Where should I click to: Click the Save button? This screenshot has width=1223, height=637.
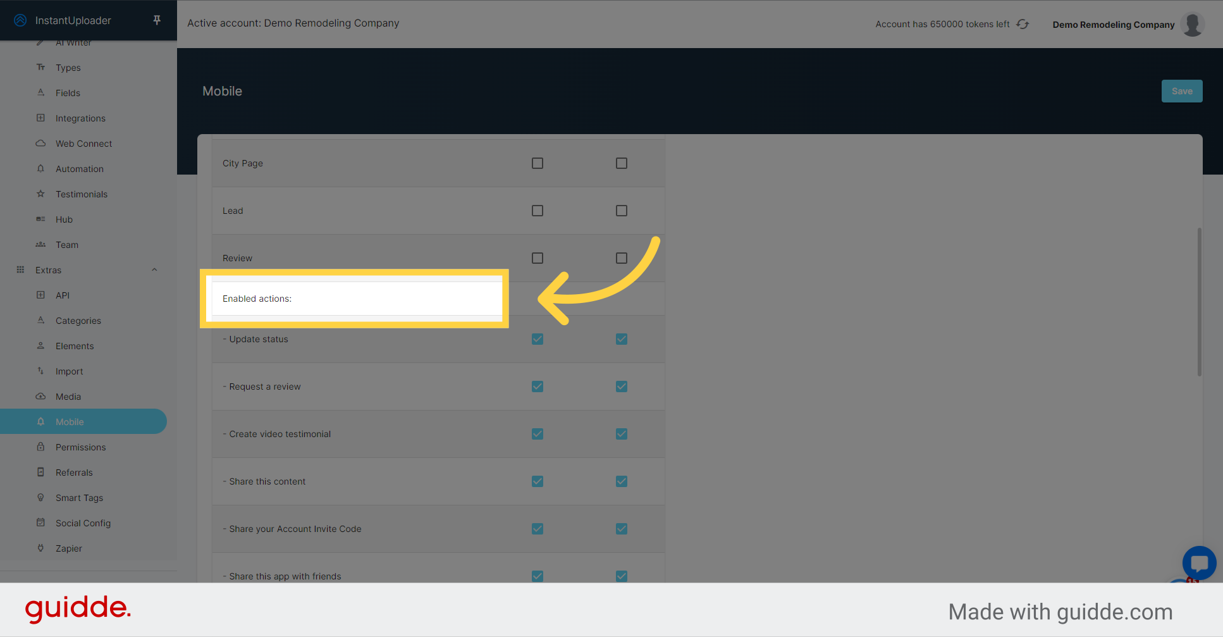[x=1181, y=90]
